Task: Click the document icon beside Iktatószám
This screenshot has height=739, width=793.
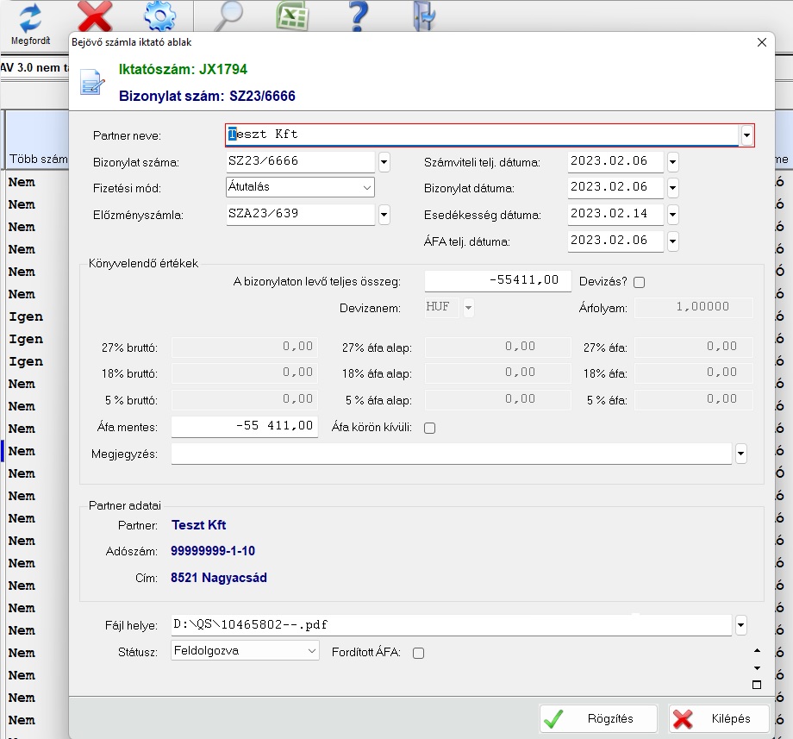Action: click(x=92, y=83)
